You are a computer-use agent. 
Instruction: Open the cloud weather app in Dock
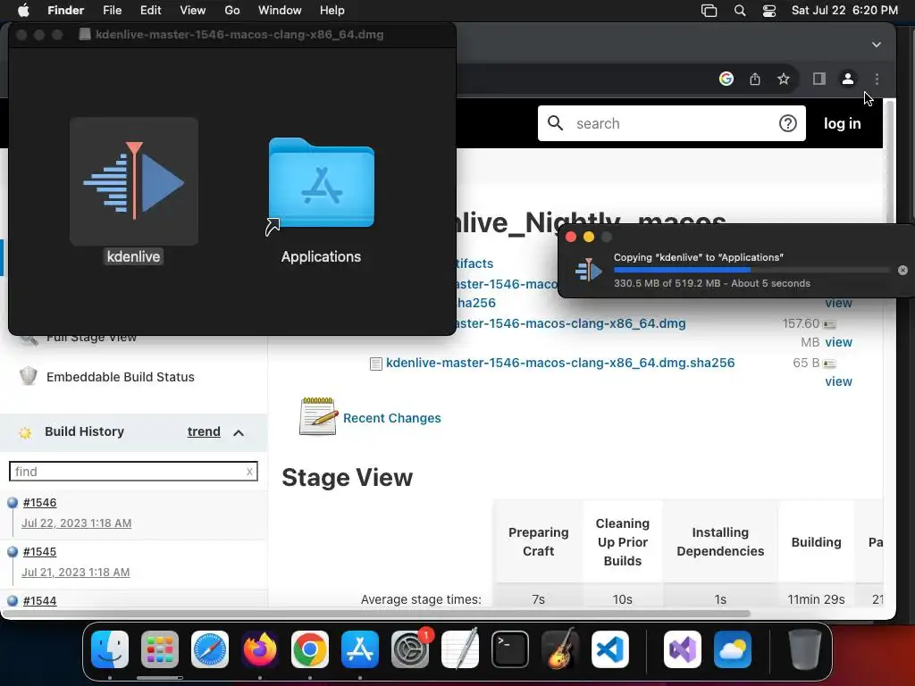(733, 649)
